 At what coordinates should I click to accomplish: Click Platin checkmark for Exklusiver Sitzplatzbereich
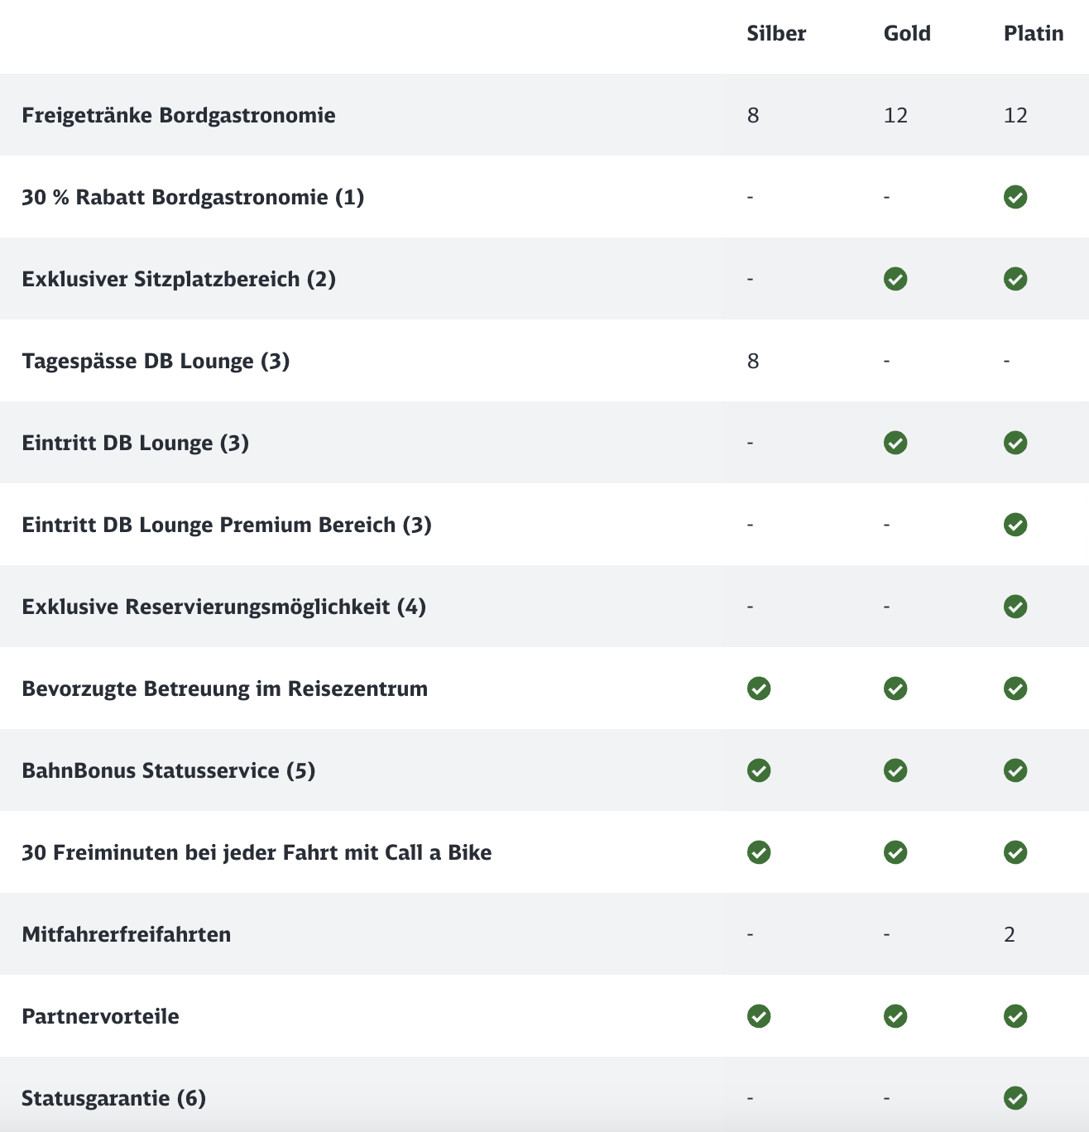point(1015,279)
